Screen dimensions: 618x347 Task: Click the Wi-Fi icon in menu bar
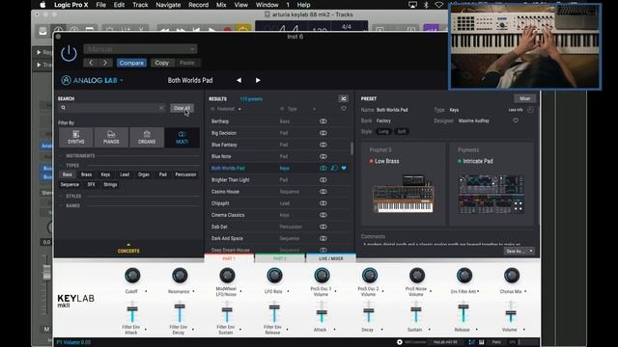pos(438,5)
